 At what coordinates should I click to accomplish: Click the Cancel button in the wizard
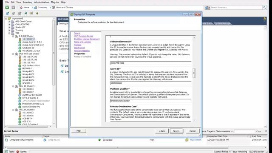point(193,131)
